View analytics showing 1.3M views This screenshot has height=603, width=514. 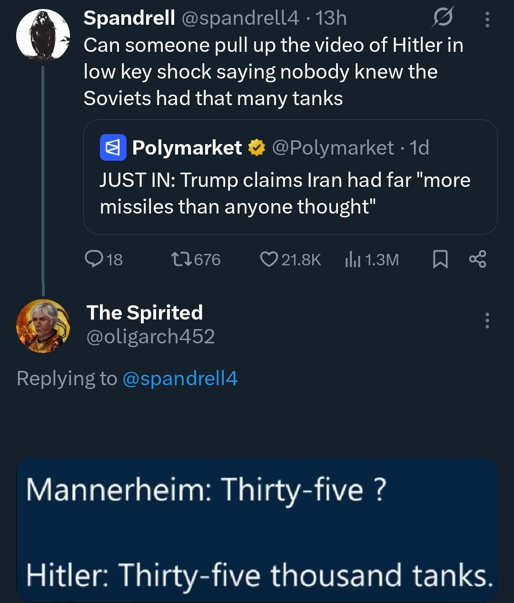pyautogui.click(x=352, y=260)
